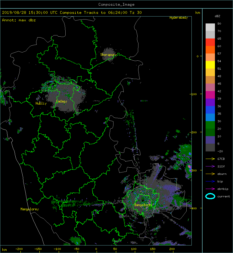Choose the peach swatch between 57 and 54
Viewport: 233px width, 253px height.
[x=210, y=57]
